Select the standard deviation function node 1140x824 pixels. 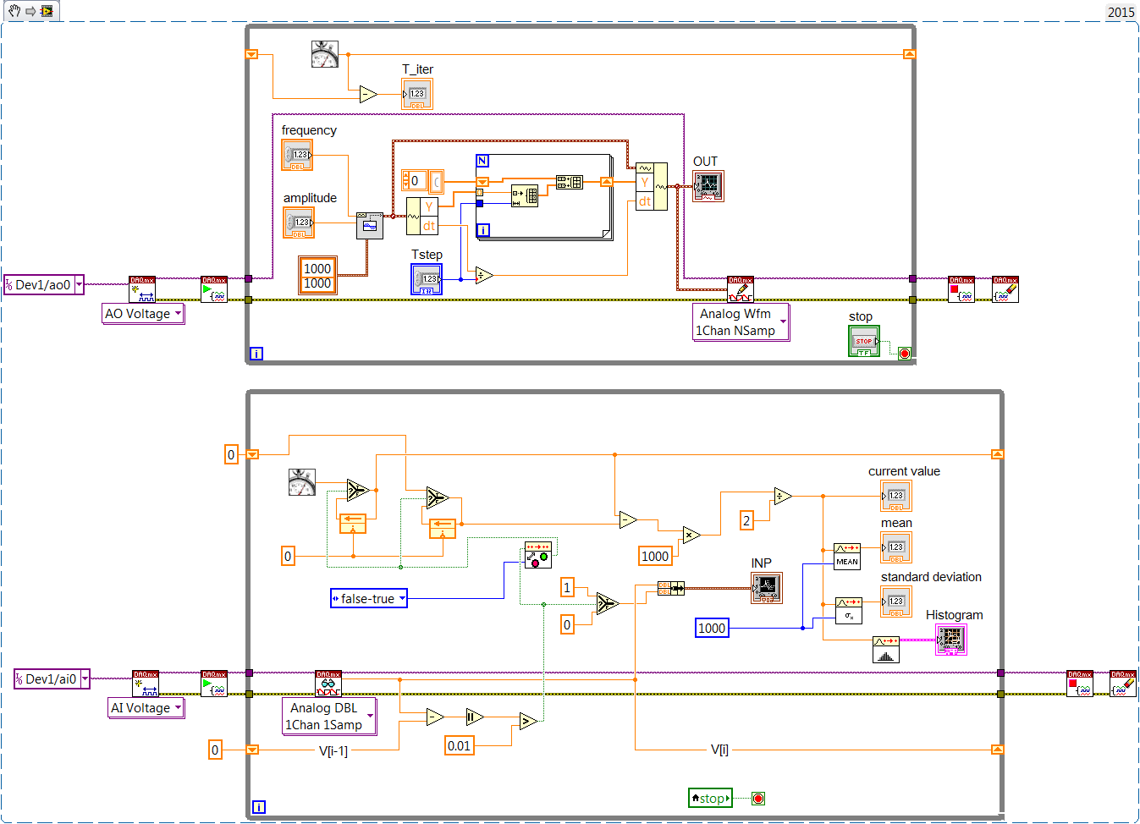pos(849,611)
